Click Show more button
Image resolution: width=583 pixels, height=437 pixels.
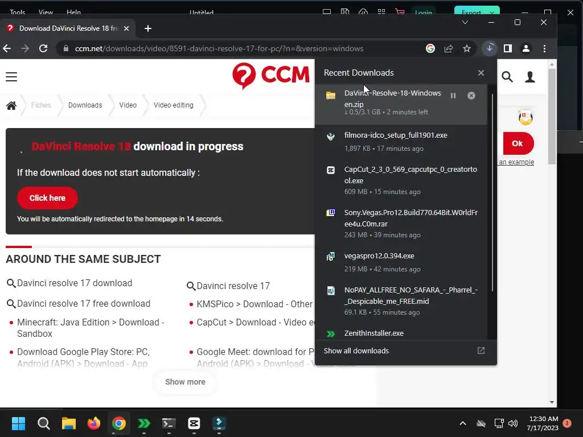(x=185, y=382)
